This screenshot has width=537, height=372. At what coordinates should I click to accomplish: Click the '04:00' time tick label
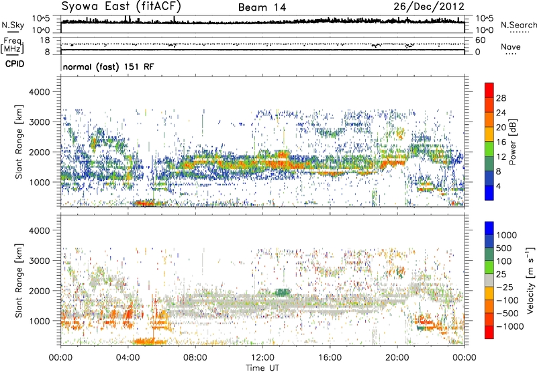pos(128,358)
